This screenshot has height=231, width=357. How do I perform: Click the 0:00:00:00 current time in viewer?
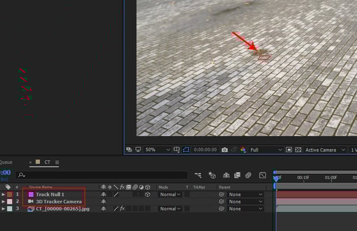click(x=205, y=150)
